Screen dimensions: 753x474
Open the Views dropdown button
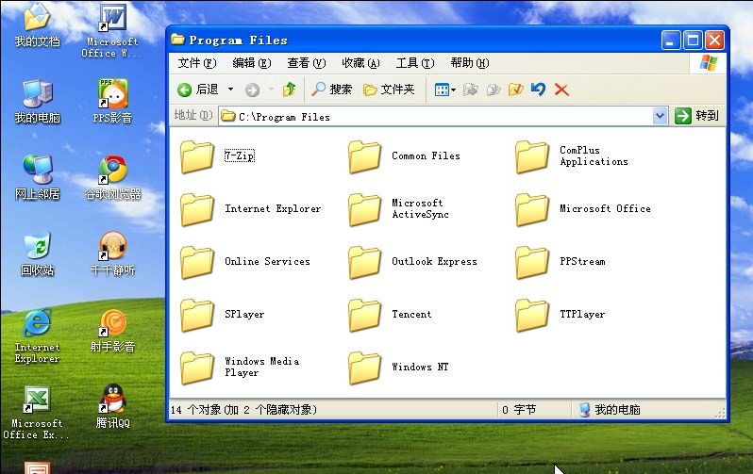444,90
